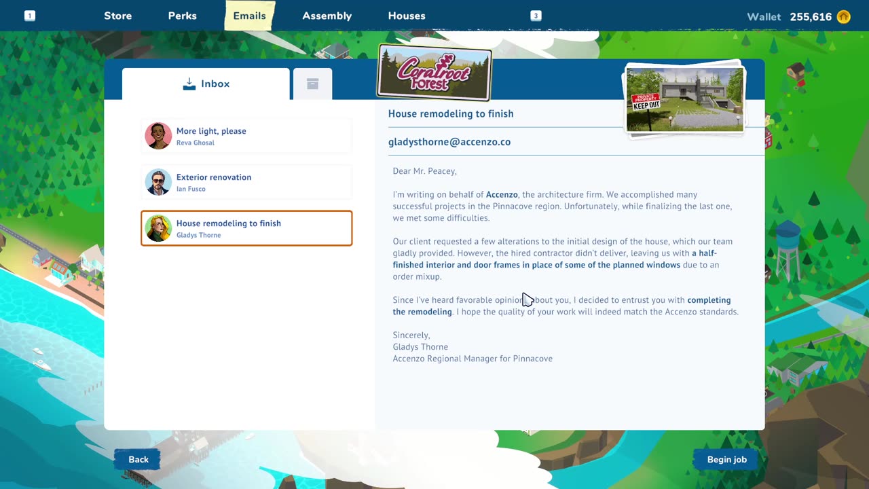Click the Back button

[138, 460]
